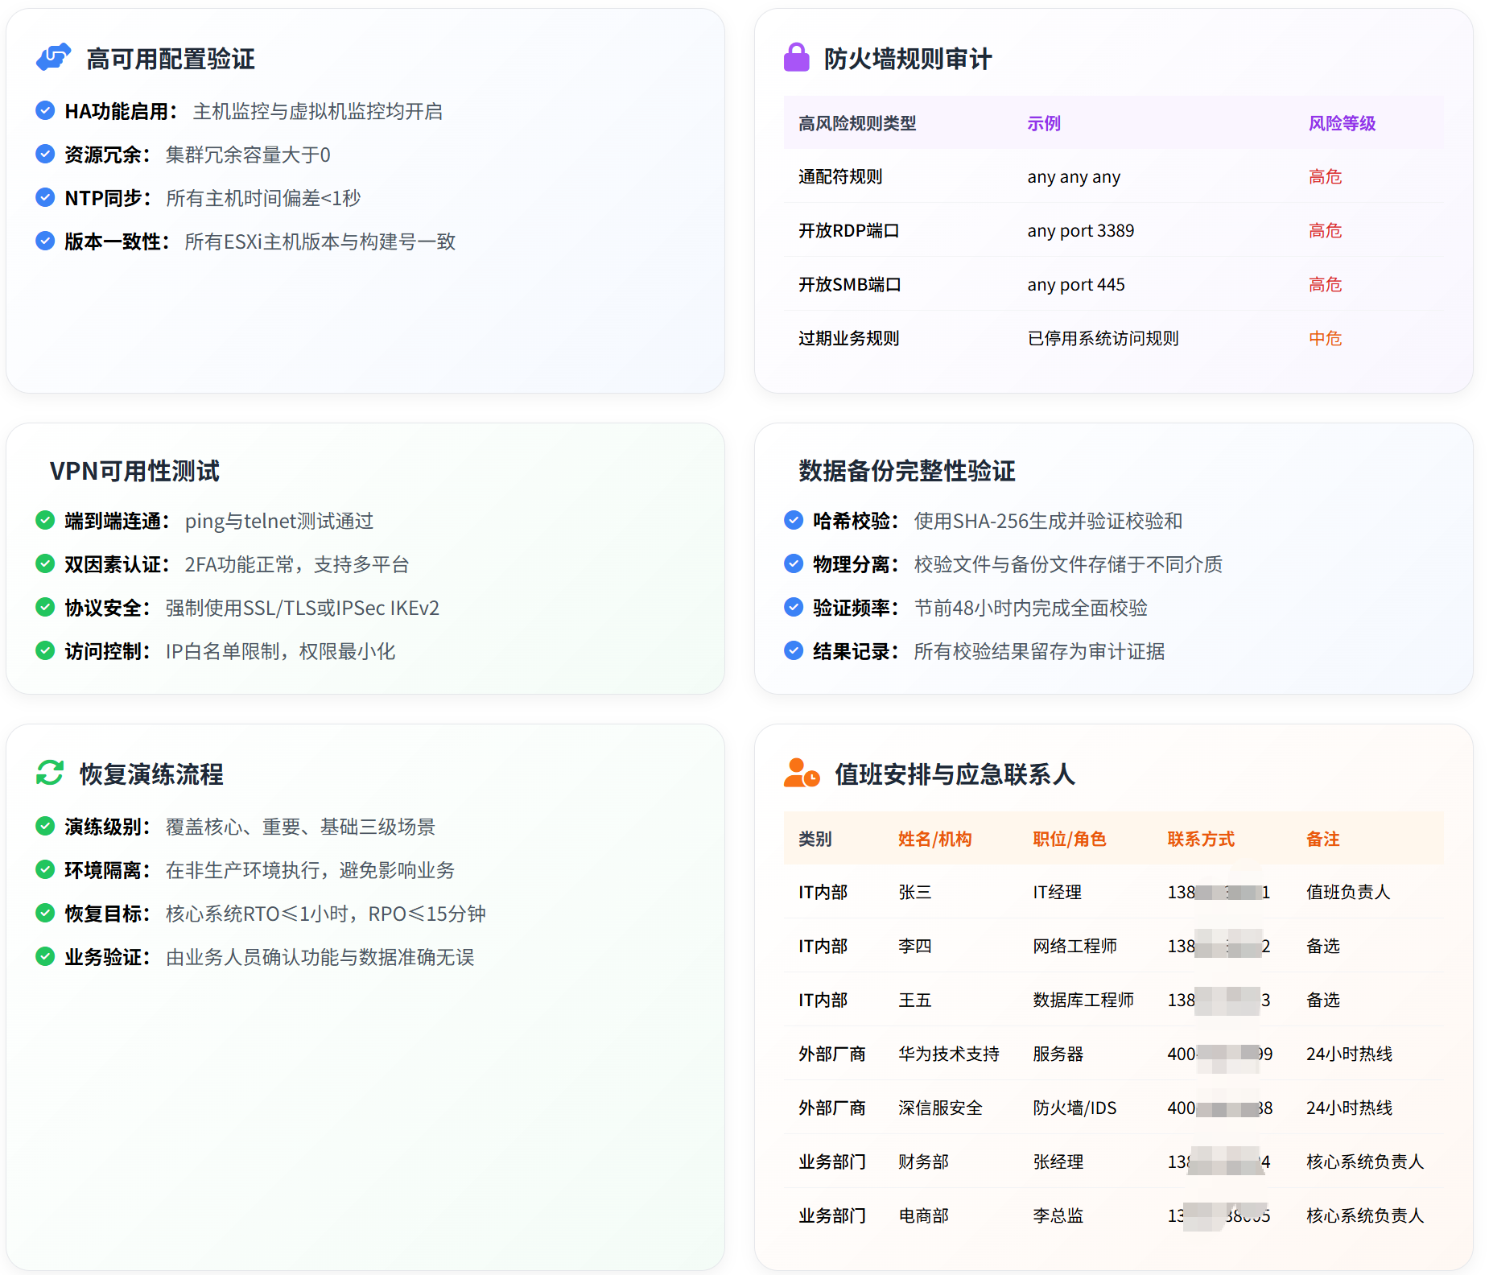Click the purple lock icon beside 防火墙规则审计
Screen dimensions: 1489x1275
[796, 58]
